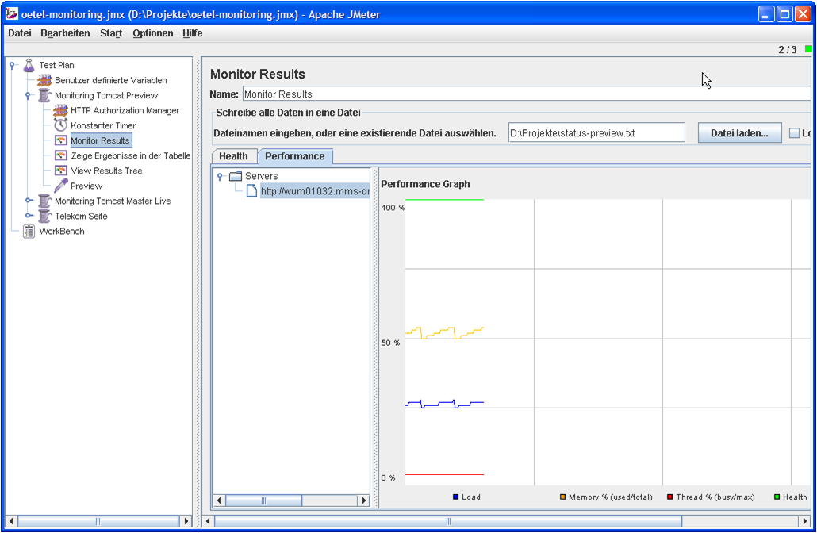The image size is (817, 533).
Task: Open the Optionen menu
Action: coord(152,33)
